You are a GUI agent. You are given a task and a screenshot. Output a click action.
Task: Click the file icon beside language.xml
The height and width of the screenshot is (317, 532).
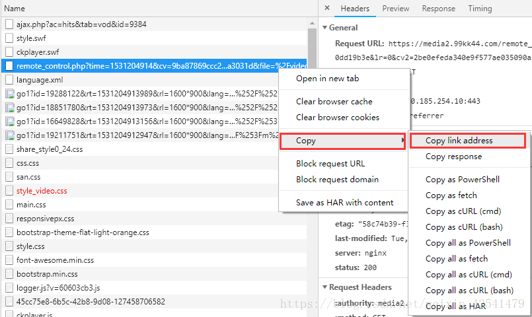tap(9, 80)
